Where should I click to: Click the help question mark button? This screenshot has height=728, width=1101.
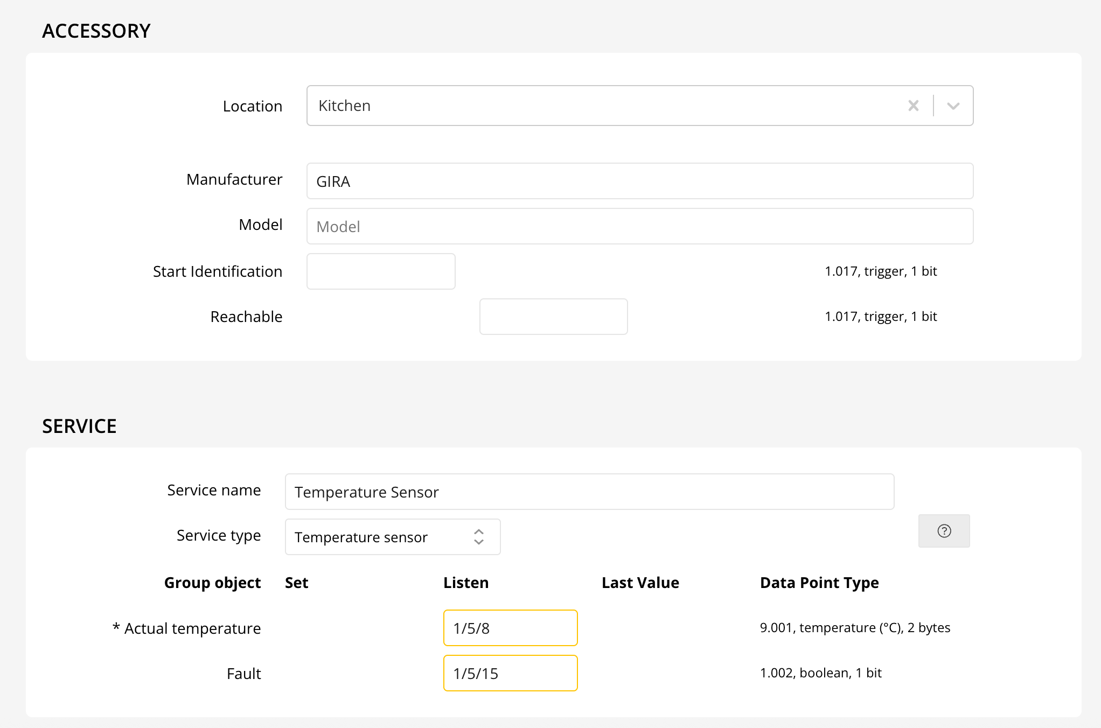coord(944,531)
